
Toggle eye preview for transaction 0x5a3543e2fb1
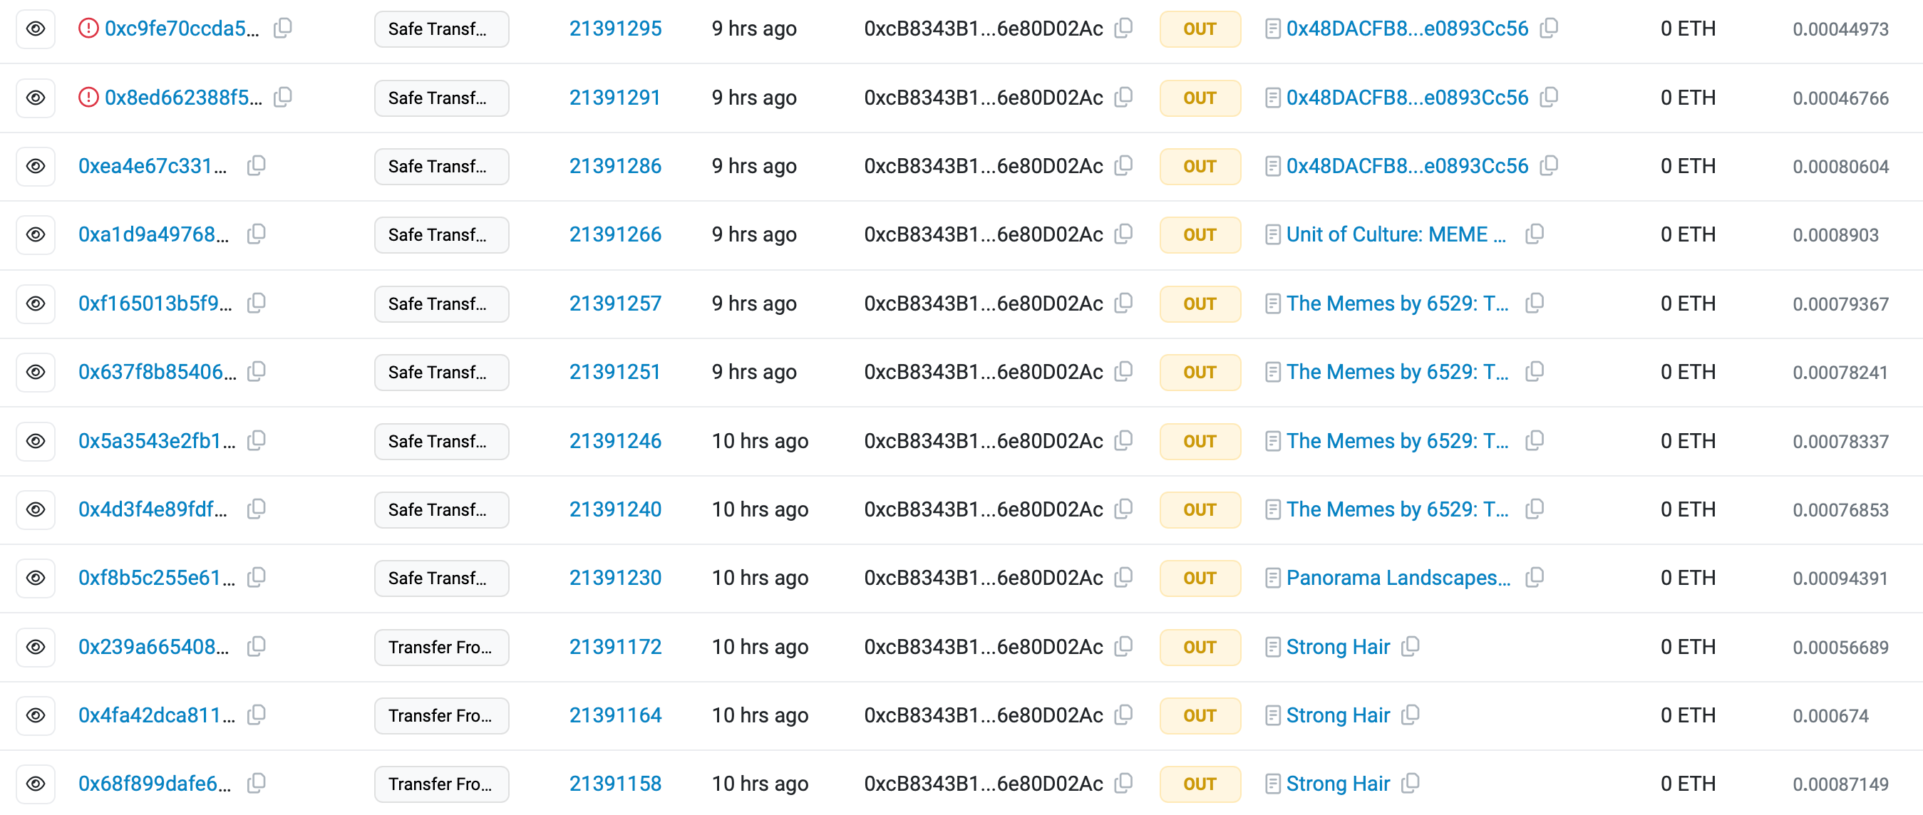coord(35,440)
